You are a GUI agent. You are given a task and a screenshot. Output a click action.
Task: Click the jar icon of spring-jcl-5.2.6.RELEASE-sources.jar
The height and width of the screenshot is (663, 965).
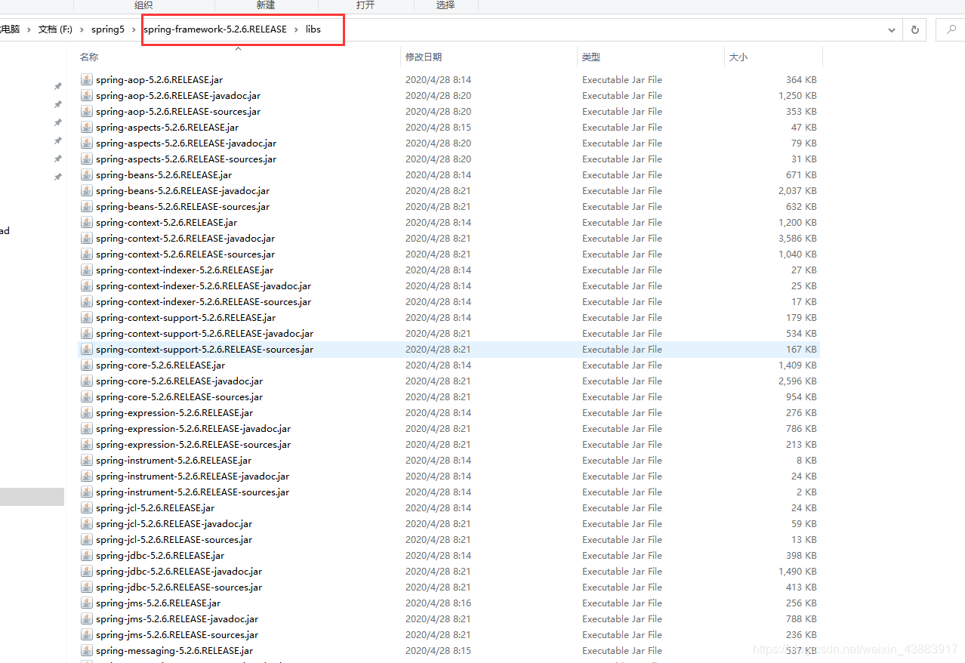(86, 539)
